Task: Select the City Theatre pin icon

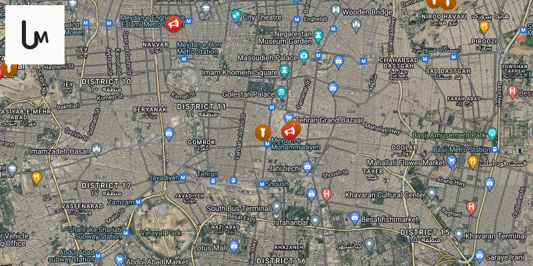Action: (x=236, y=16)
